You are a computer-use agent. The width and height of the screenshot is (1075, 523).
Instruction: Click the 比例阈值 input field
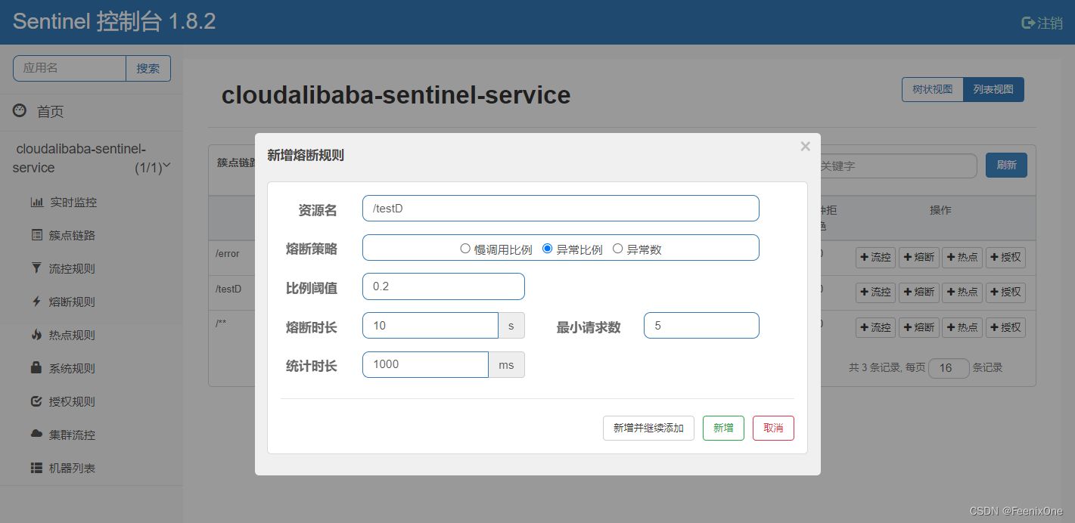point(443,286)
